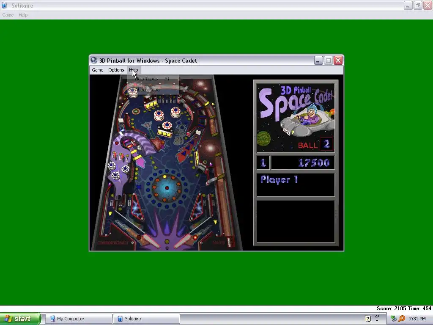This screenshot has height=325, width=433.
Task: Click the 3D Pinball title bar ball icon
Action: click(x=94, y=60)
